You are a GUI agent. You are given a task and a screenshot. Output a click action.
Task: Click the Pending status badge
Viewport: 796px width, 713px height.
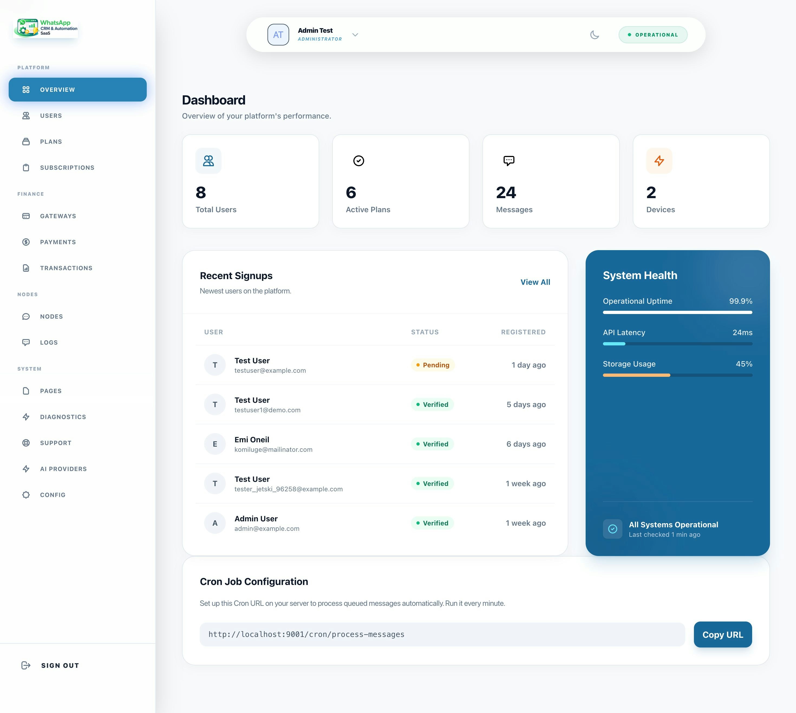433,365
